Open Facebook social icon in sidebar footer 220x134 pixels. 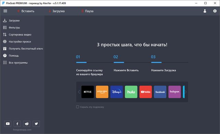click(x=17, y=124)
